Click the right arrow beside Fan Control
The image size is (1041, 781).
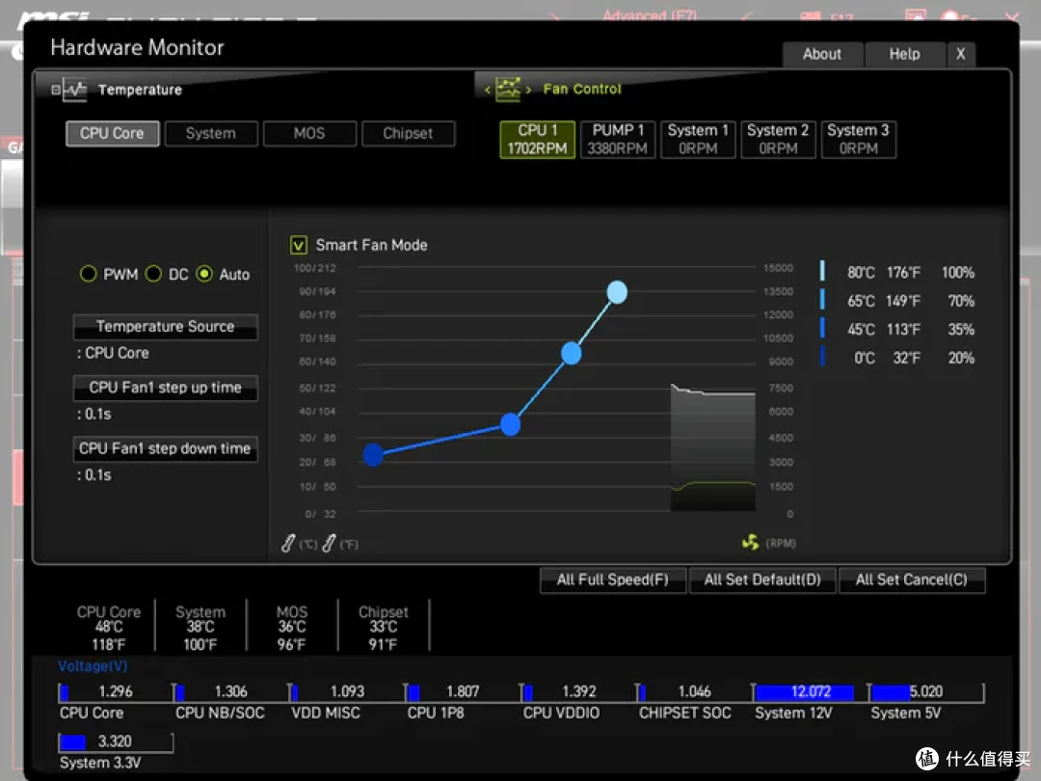coord(528,90)
